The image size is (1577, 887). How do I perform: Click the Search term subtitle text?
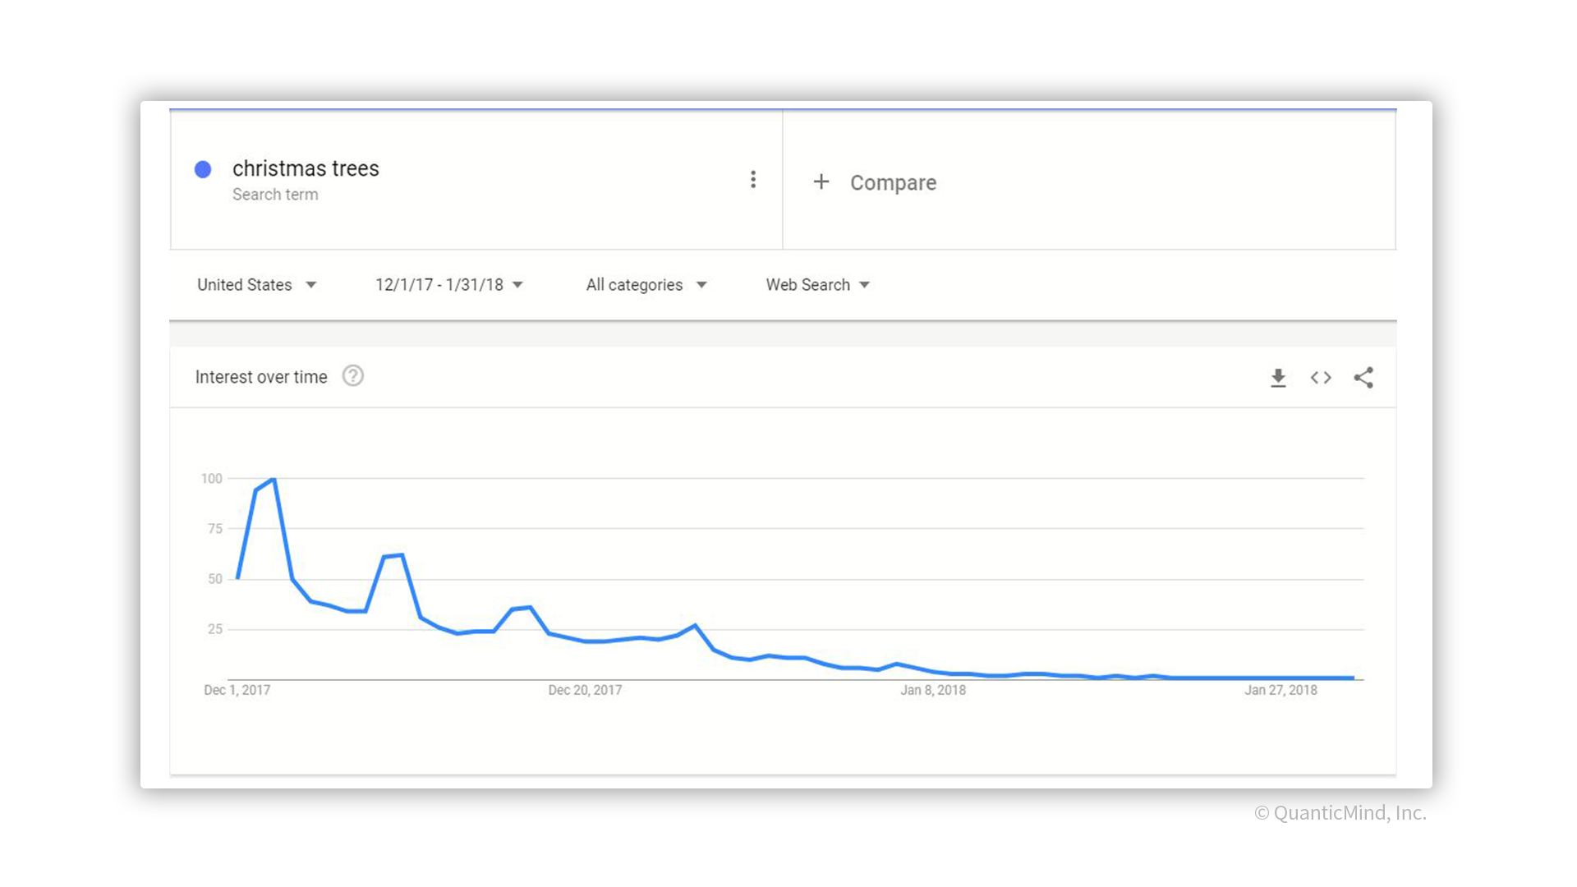click(275, 195)
